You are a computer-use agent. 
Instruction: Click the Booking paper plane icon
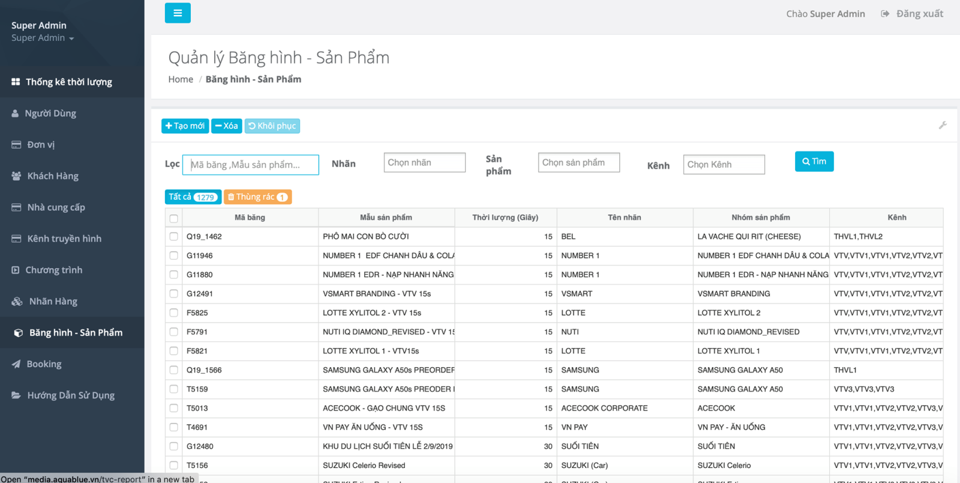pyautogui.click(x=16, y=364)
